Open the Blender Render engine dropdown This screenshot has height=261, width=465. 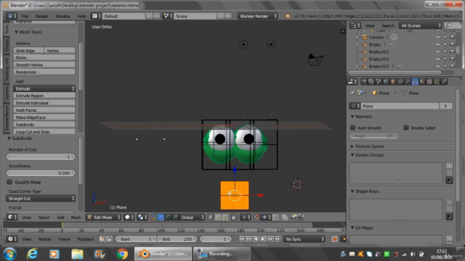coord(258,16)
